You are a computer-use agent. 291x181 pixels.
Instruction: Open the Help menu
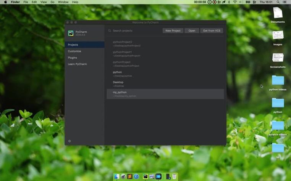75,2
